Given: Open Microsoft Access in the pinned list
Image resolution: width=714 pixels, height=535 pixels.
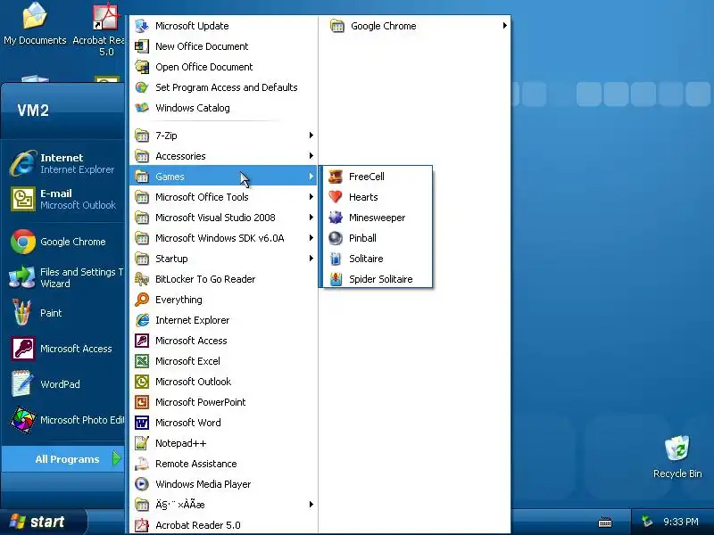Looking at the screenshot, I should pyautogui.click(x=62, y=349).
